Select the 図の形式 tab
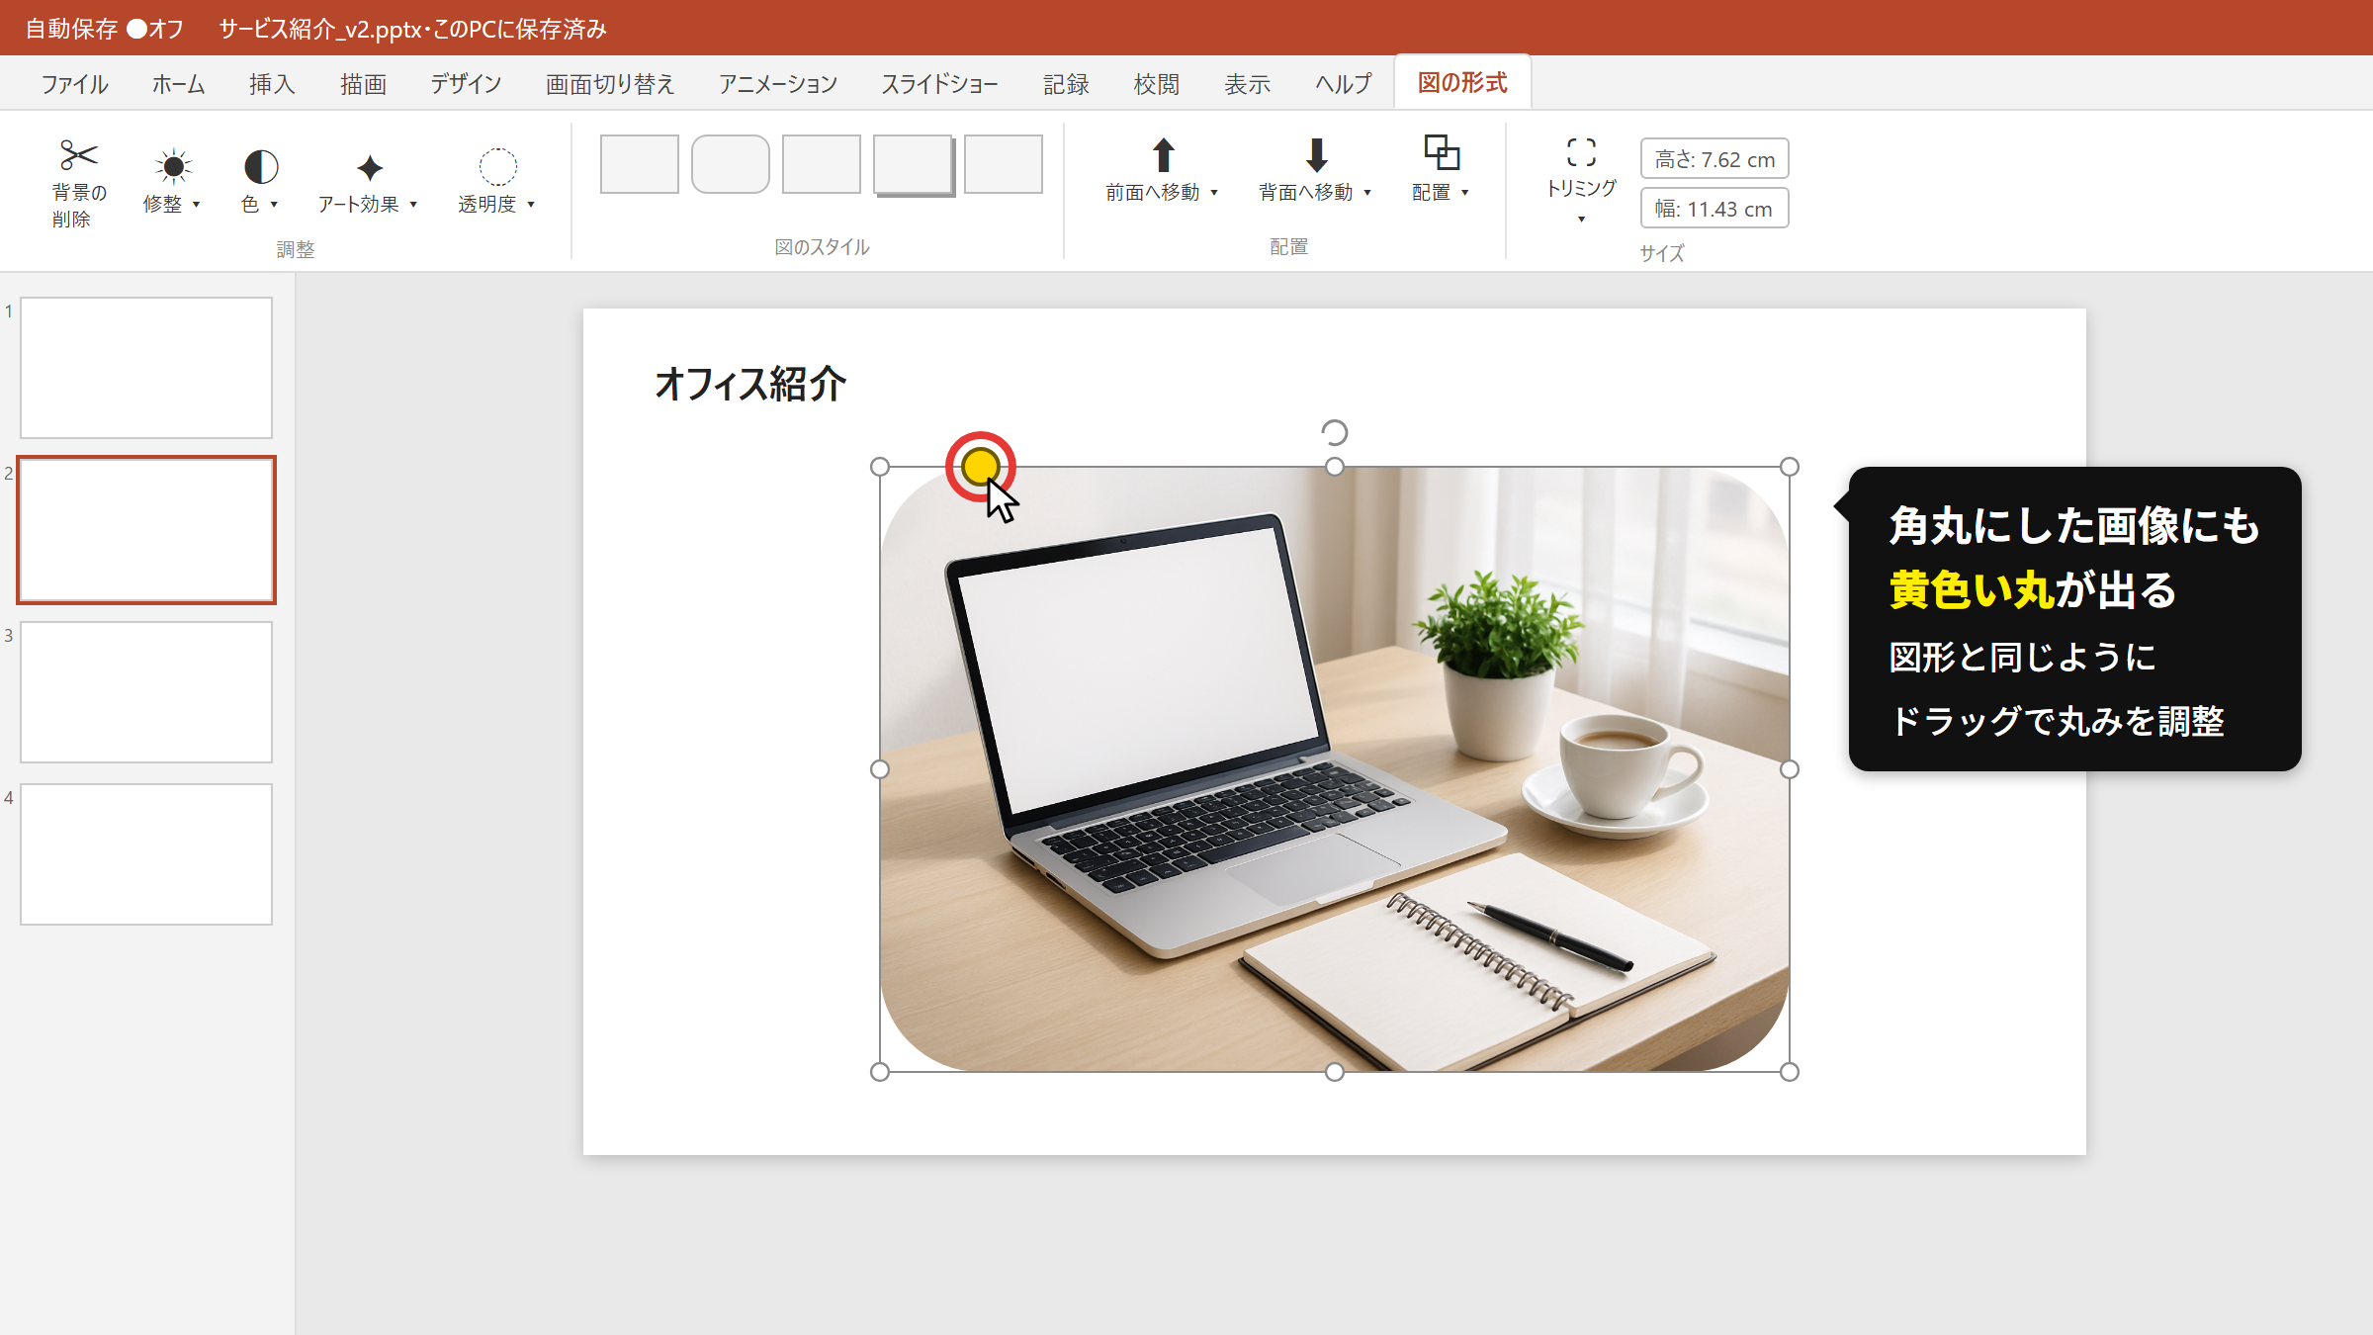The width and height of the screenshot is (2373, 1335). click(x=1462, y=83)
